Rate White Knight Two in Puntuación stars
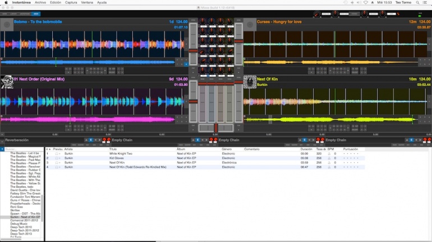The image size is (432, 242). pos(351,154)
